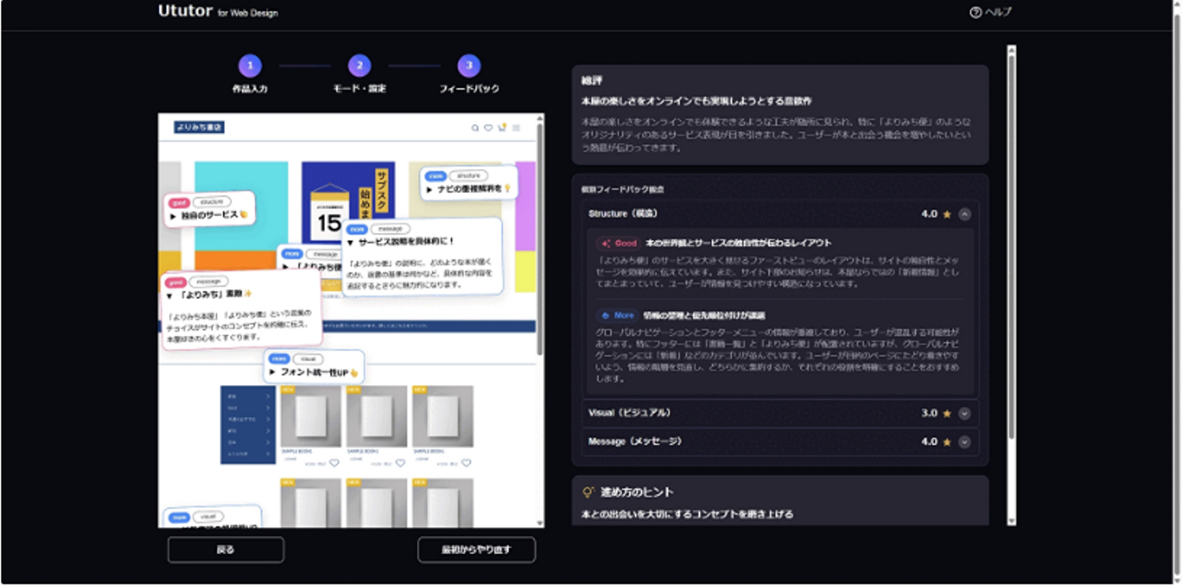Open the ヘルプ help link
The width and height of the screenshot is (1182, 586).
pos(991,12)
